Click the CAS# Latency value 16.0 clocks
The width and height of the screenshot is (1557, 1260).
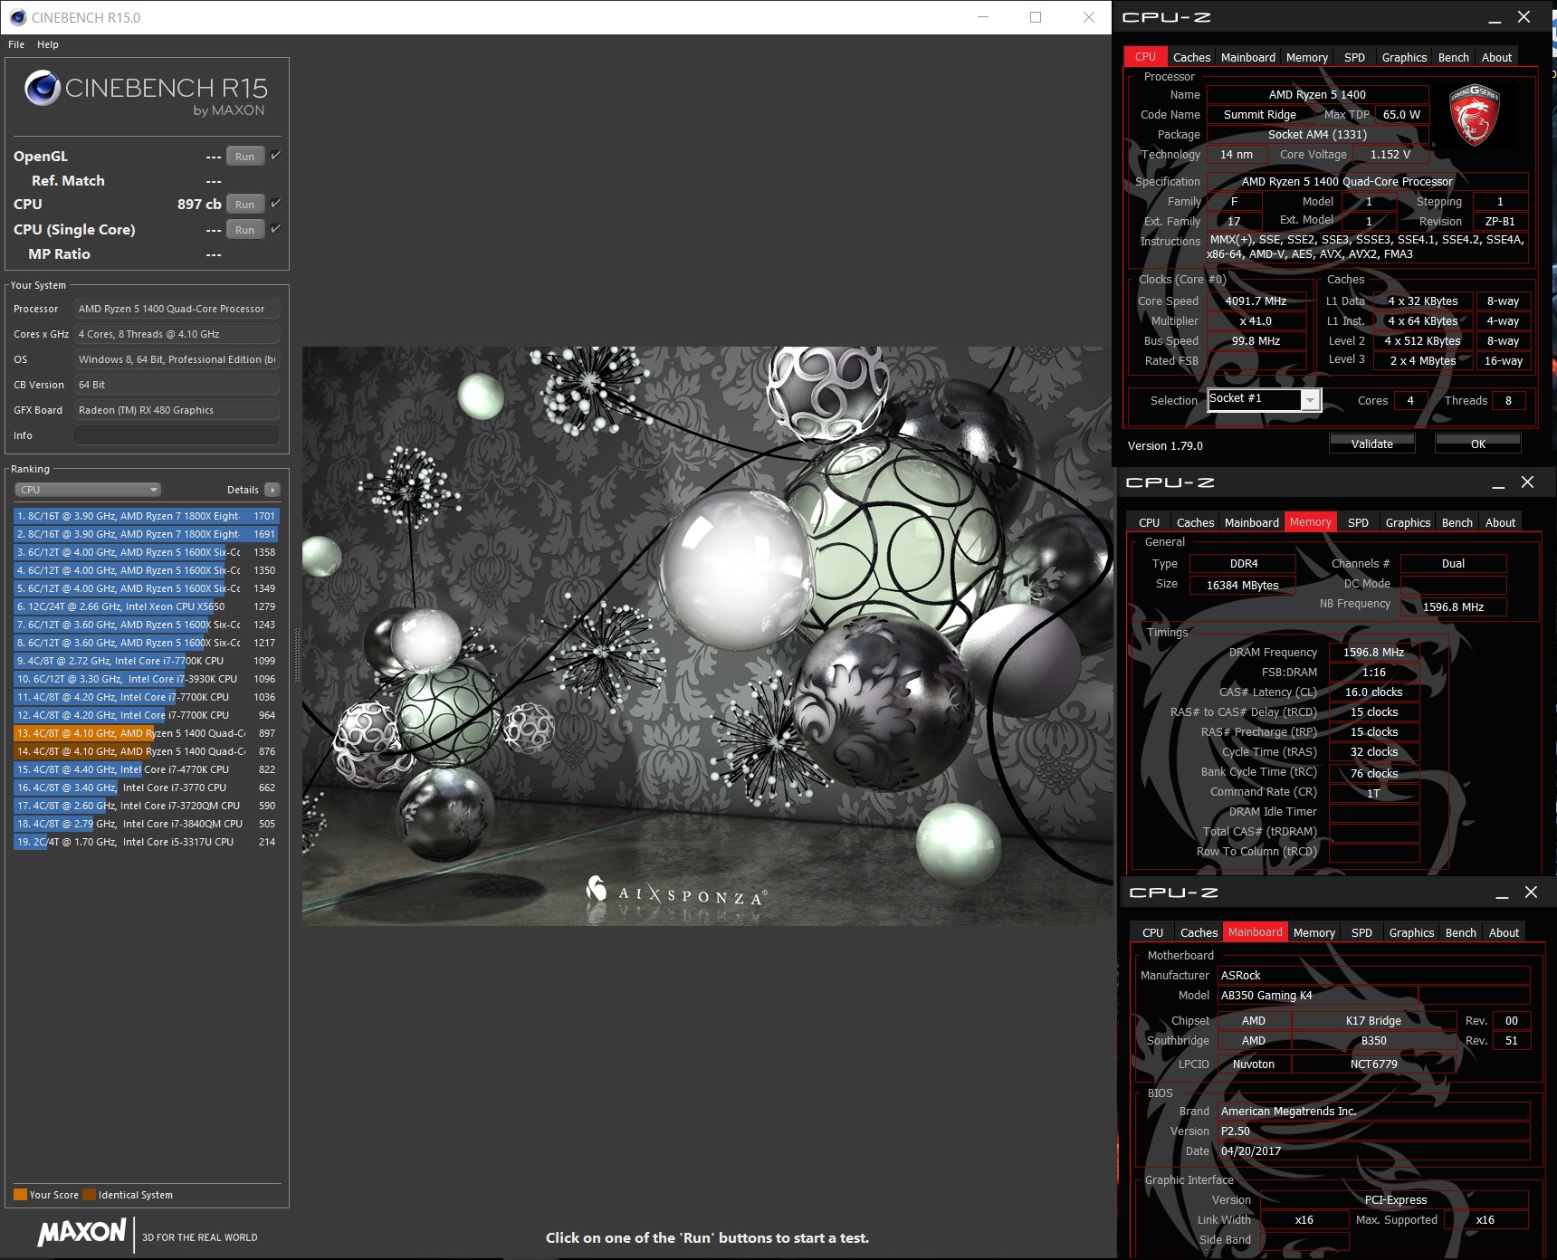(1373, 692)
